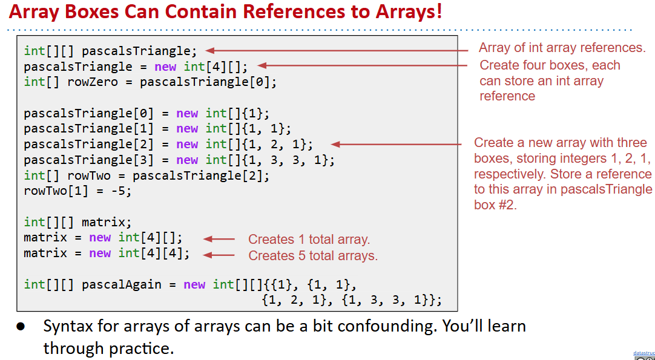Screen dimensions: 655x360
Task: Click the Creative Commons license badge
Action: tap(645, 358)
